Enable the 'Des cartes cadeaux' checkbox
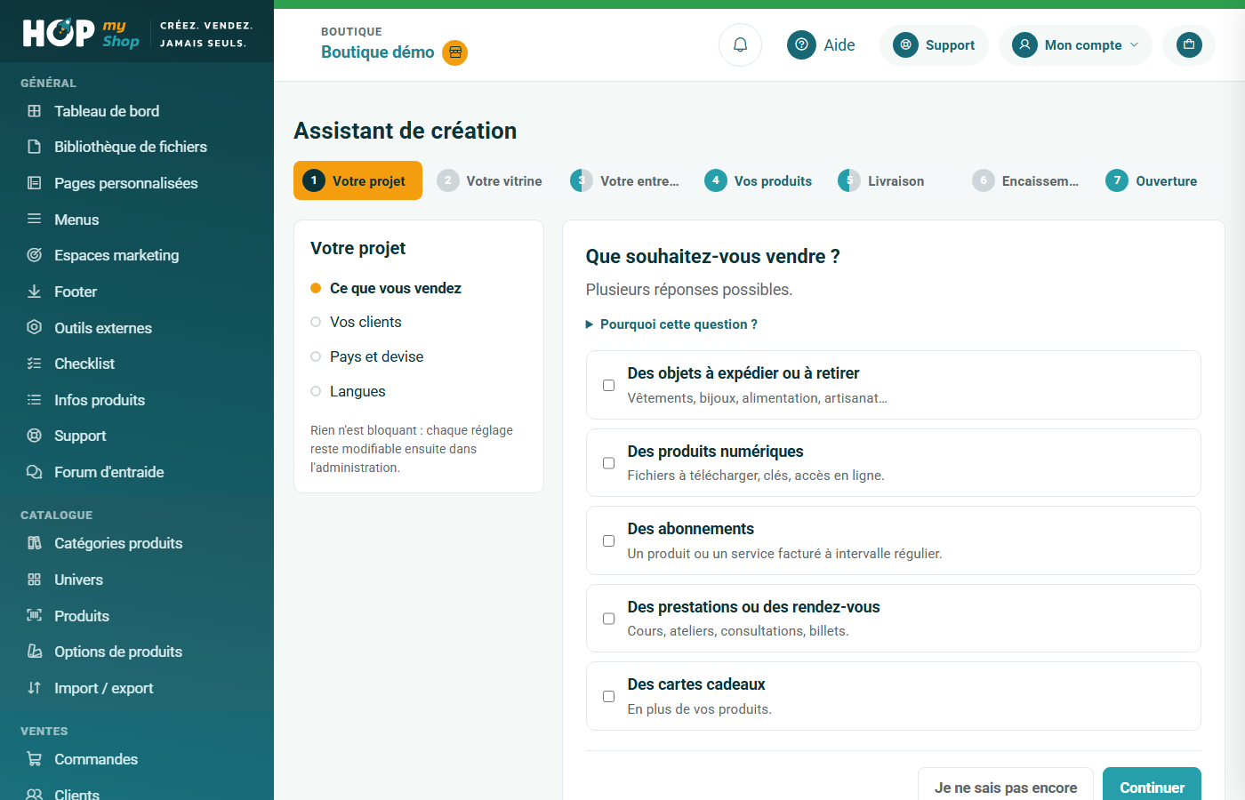Viewport: 1245px width, 800px height. coord(608,696)
